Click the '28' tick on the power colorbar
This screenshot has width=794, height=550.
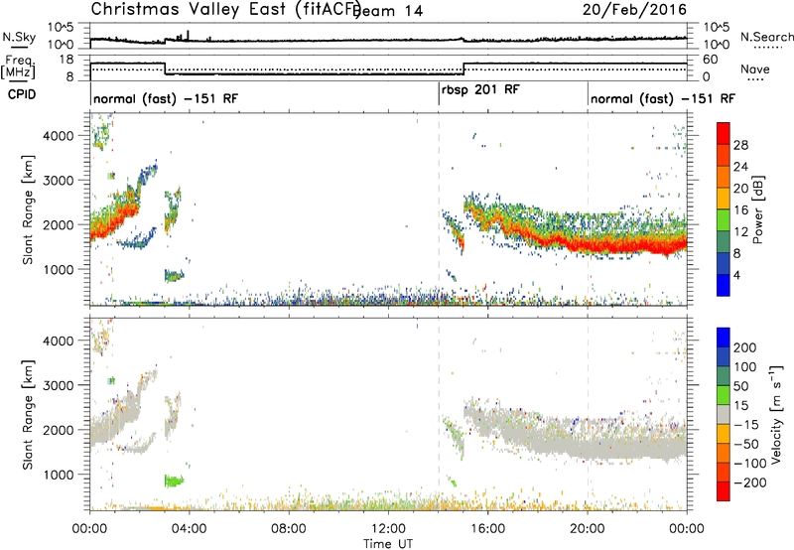740,145
